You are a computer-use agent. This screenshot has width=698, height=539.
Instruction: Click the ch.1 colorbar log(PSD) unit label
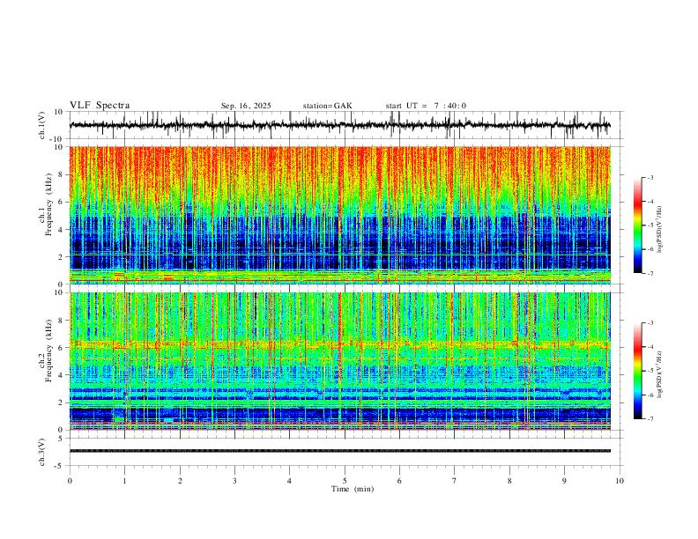pos(660,230)
